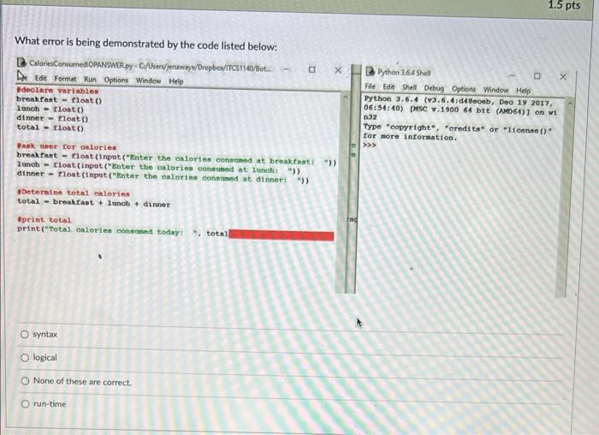Click the '#ask user for calories' comment

67,146
